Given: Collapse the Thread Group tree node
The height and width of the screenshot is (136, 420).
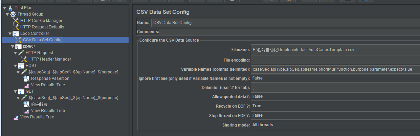Looking at the screenshot, I should (7, 14).
